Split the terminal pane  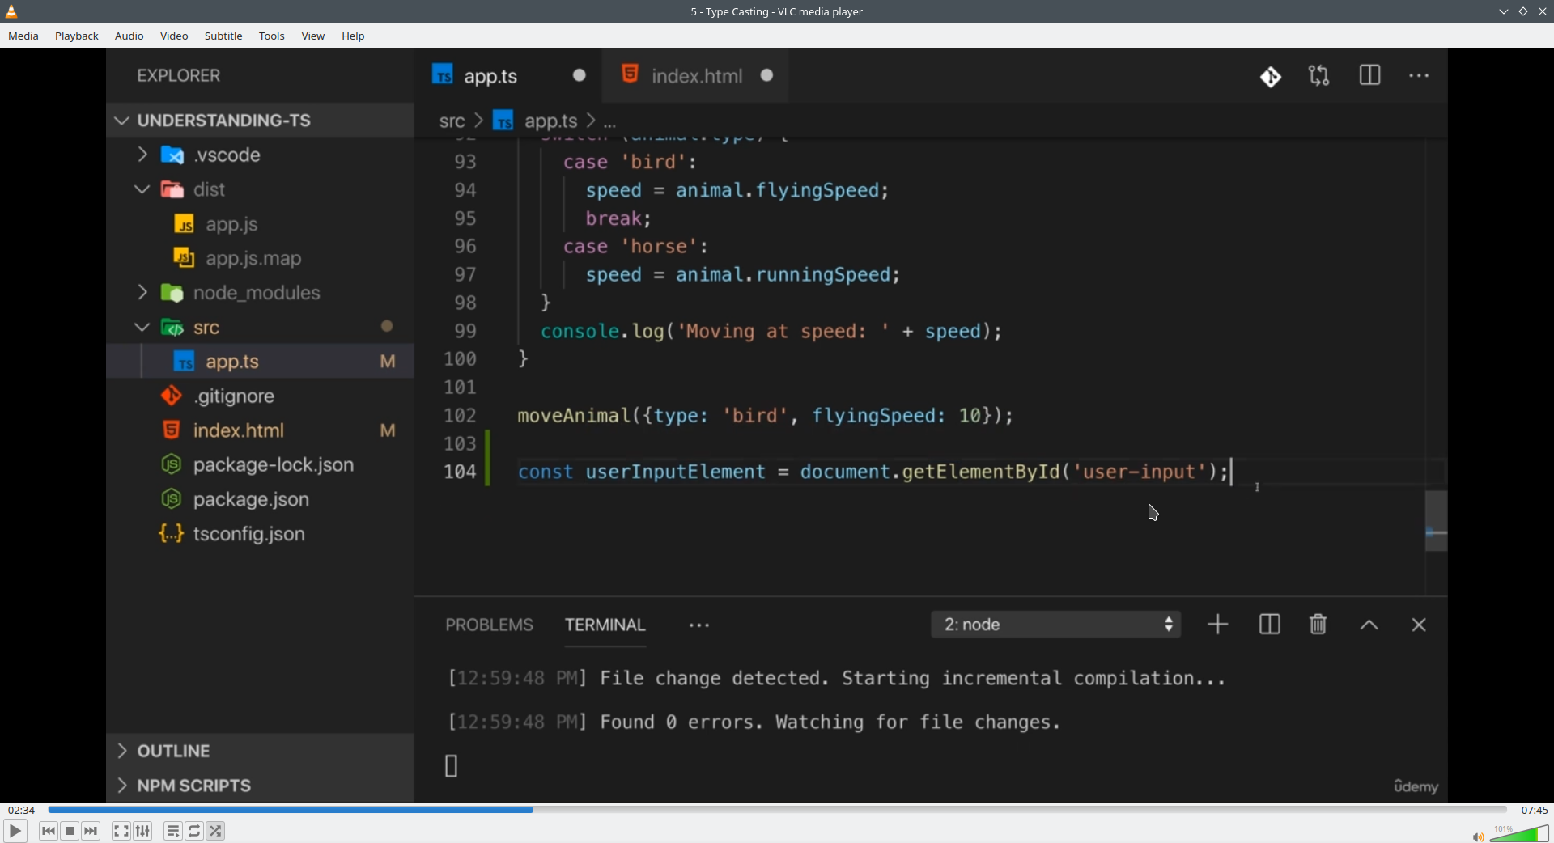point(1269,625)
